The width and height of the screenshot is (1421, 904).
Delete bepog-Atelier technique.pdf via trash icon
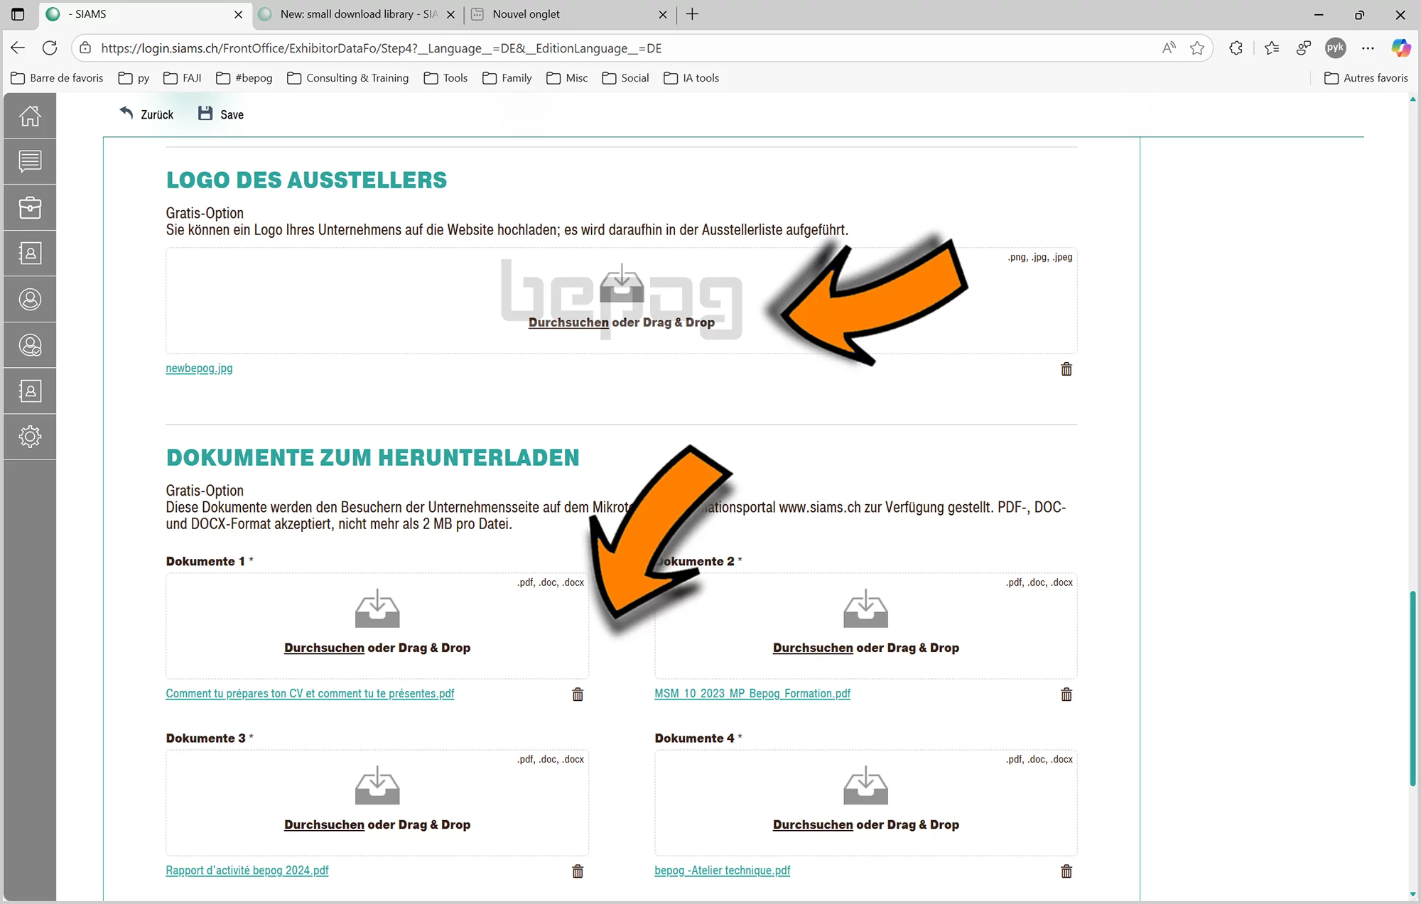tap(1066, 871)
